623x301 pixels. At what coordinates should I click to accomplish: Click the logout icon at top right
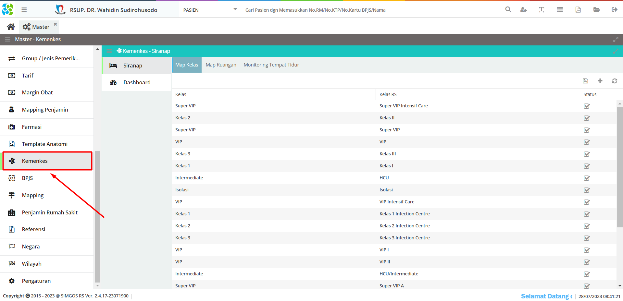(x=614, y=10)
